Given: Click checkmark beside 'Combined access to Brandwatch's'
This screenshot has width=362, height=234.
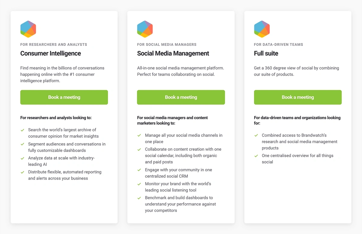Looking at the screenshot, I should [256, 135].
